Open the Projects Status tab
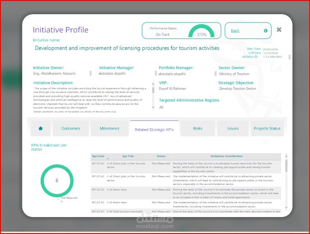 tap(267, 129)
